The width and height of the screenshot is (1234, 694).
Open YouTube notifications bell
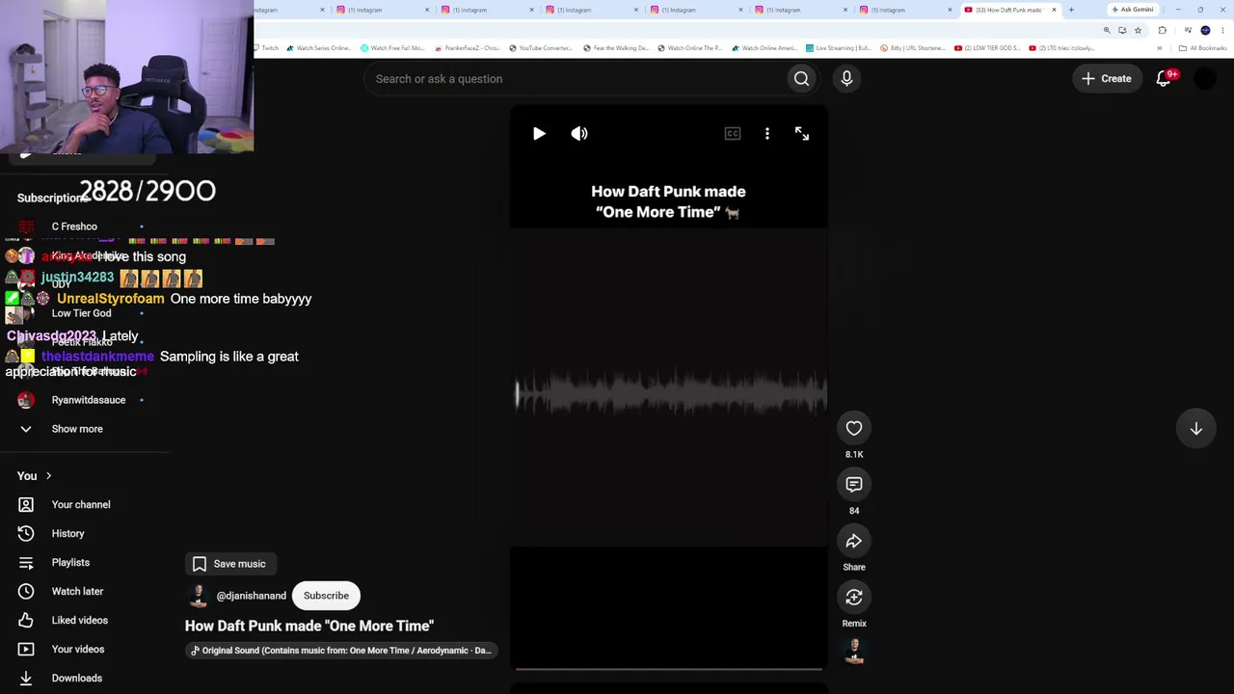pyautogui.click(x=1164, y=79)
